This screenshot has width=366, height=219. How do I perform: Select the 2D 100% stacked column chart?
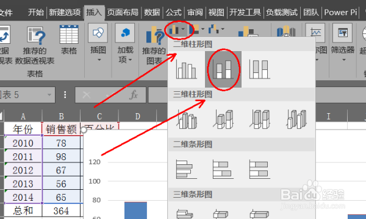pyautogui.click(x=260, y=69)
